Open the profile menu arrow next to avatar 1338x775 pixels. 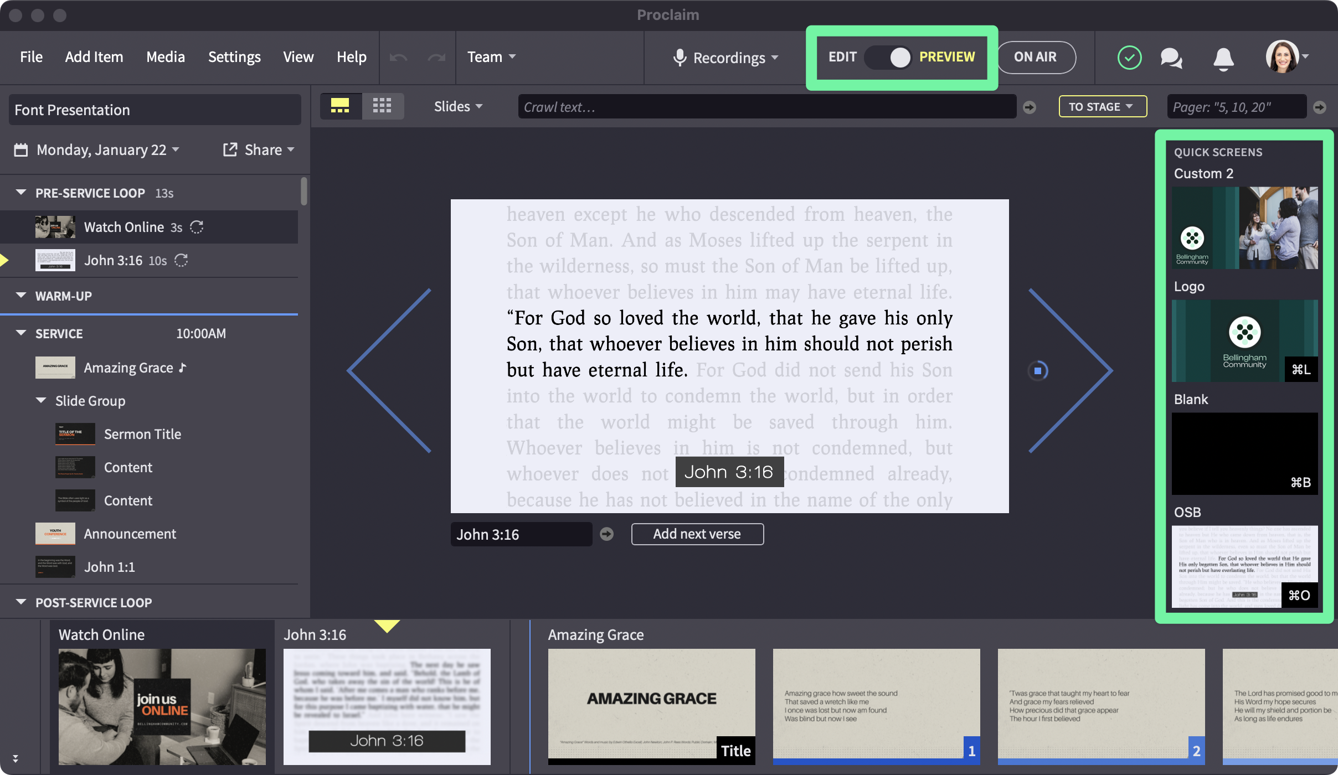[1306, 56]
